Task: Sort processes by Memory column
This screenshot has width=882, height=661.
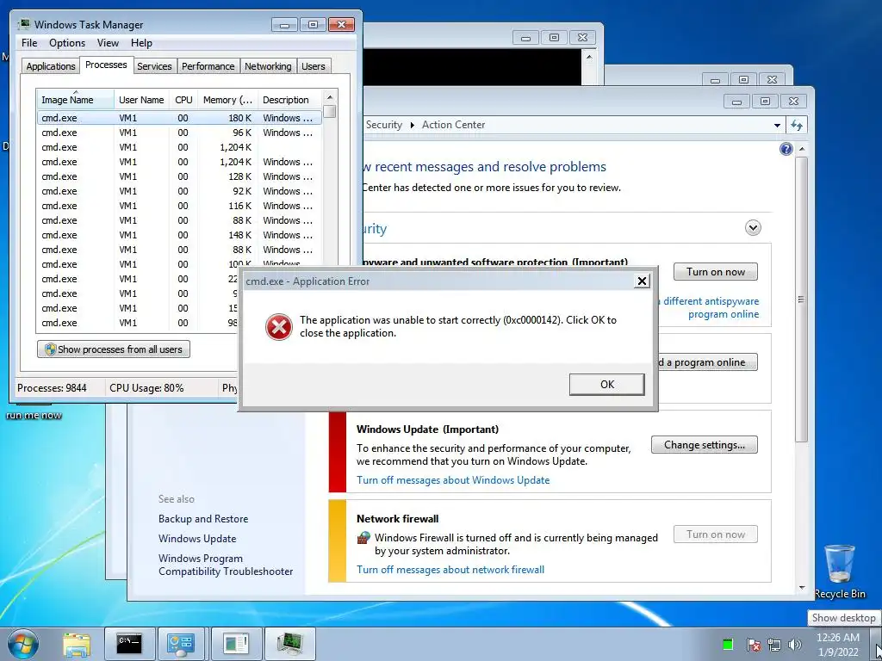Action: point(227,100)
